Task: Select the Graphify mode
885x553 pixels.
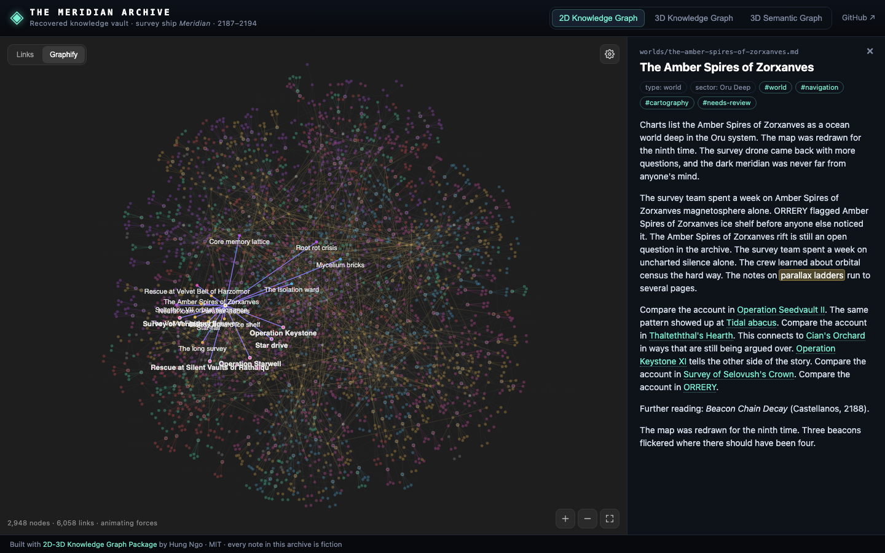Action: click(x=64, y=55)
